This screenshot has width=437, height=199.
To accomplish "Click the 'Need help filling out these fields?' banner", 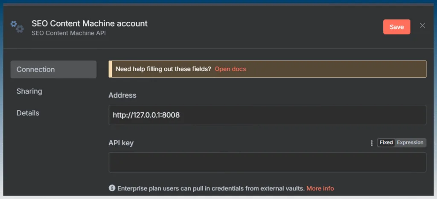I will (x=267, y=69).
